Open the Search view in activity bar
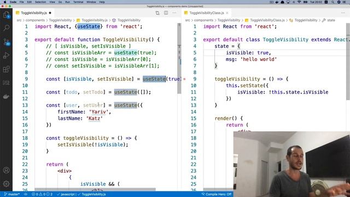This screenshot has height=197, width=350. click(x=6, y=28)
